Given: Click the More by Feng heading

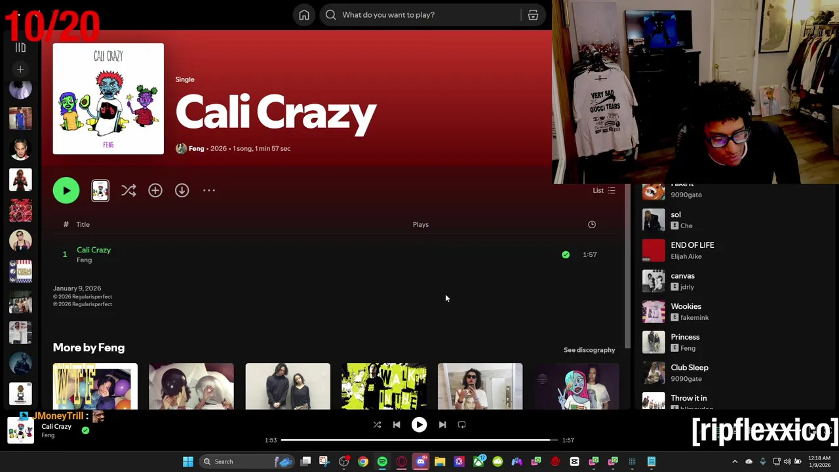Looking at the screenshot, I should (x=88, y=347).
